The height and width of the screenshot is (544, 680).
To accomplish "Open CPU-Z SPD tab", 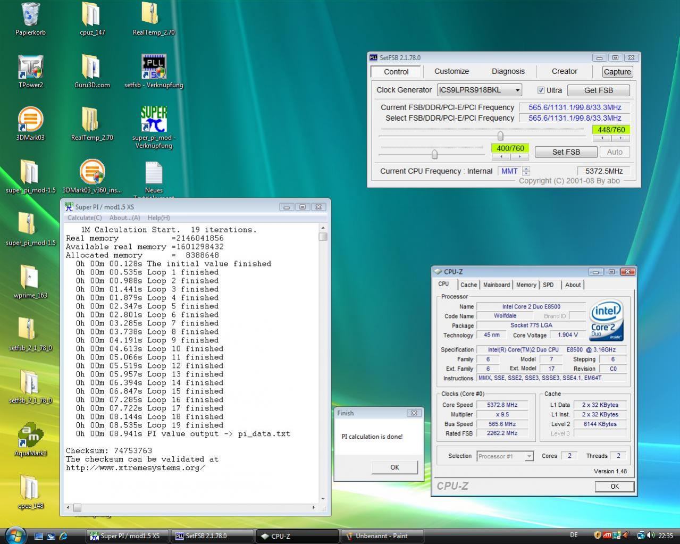I will [548, 285].
